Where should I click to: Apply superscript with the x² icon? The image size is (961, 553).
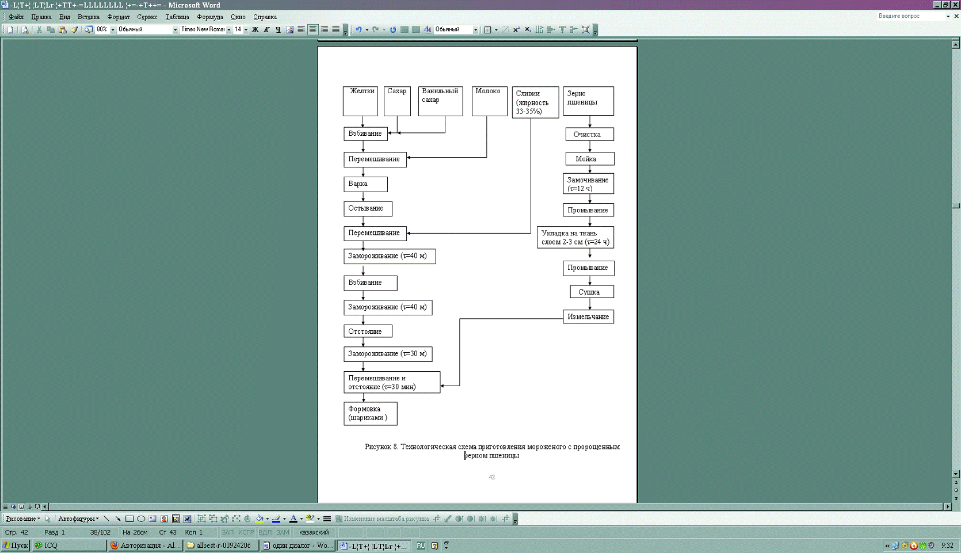[x=516, y=29]
